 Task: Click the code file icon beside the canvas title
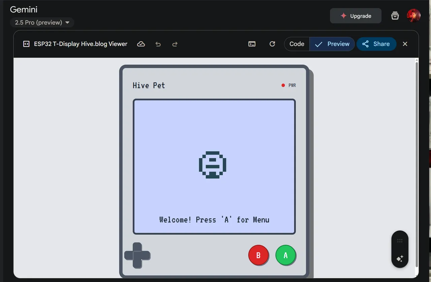click(x=26, y=44)
